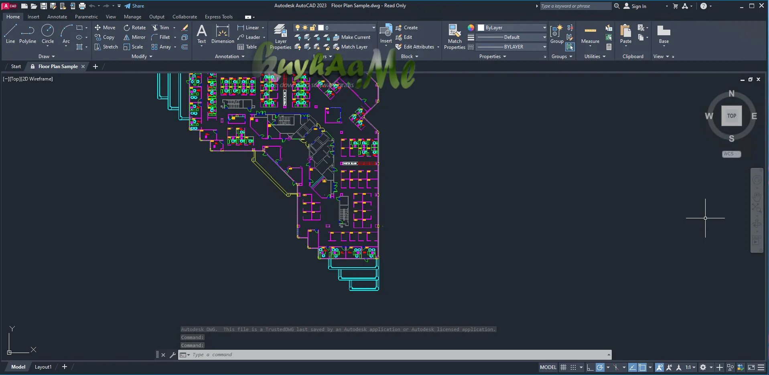Viewport: 769px width, 375px height.
Task: Switch to the Express Tools tab
Action: click(219, 17)
